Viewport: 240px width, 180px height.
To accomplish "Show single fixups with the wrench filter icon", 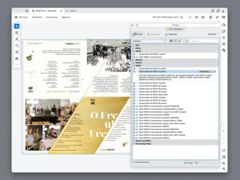I will (179, 41).
